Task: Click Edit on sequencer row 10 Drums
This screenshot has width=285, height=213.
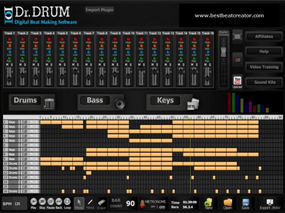Action: (x=25, y=164)
